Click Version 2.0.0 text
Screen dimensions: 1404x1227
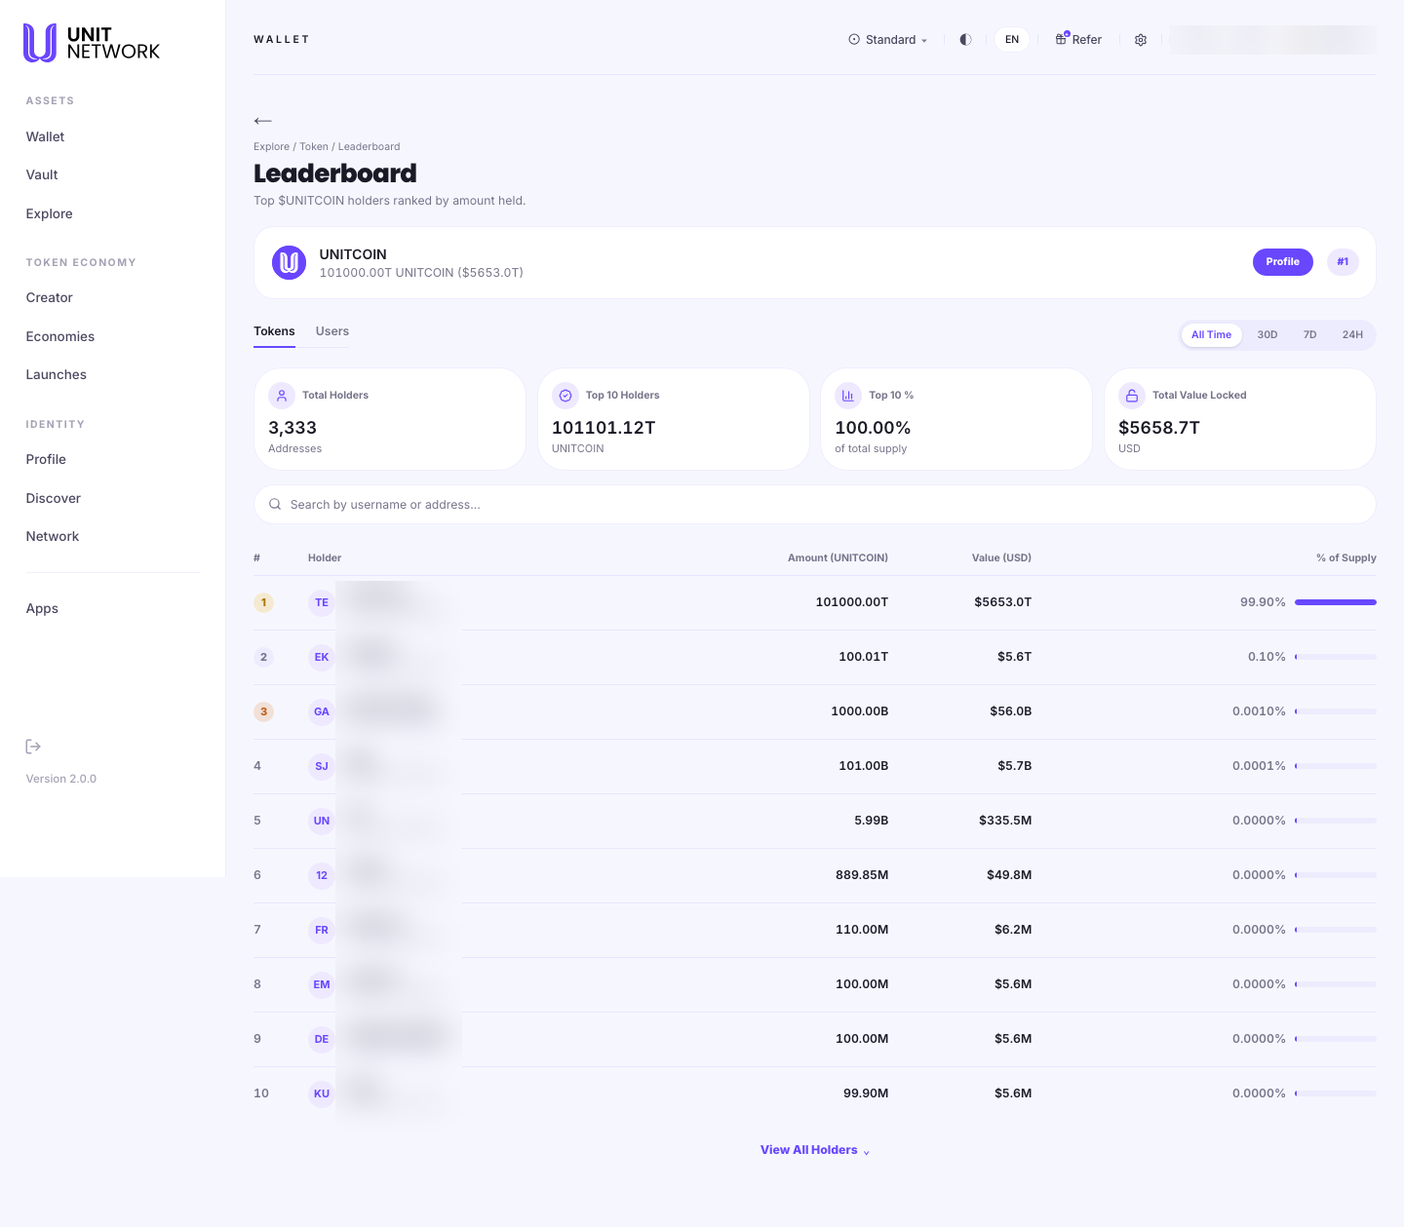(61, 780)
